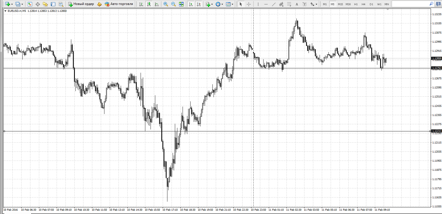Open the Terminal window icon

(53, 4)
